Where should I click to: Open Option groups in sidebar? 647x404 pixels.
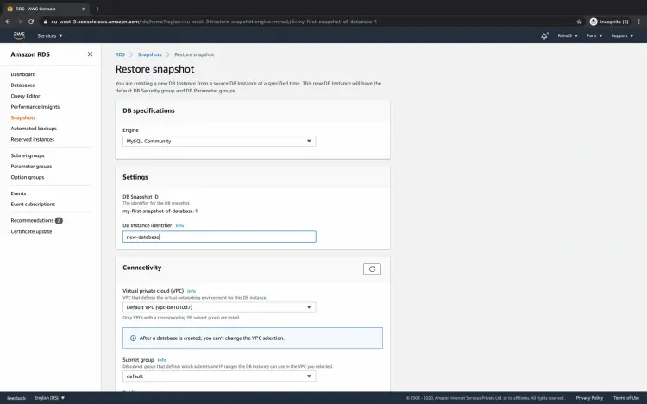pos(28,177)
